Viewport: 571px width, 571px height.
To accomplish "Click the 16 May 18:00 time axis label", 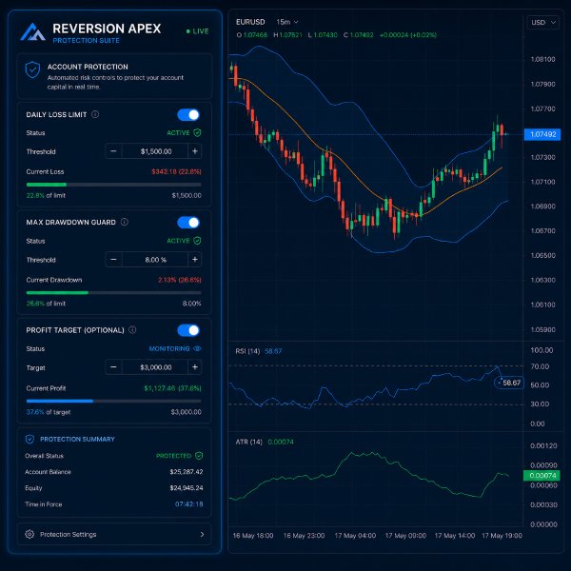I will [x=253, y=535].
